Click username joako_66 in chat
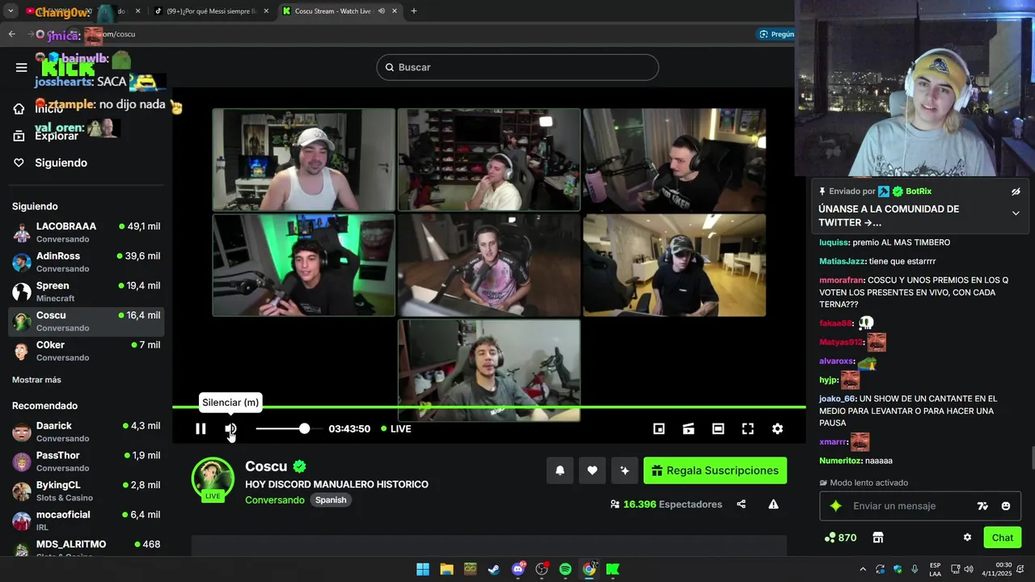Image resolution: width=1035 pixels, height=582 pixels. point(838,399)
